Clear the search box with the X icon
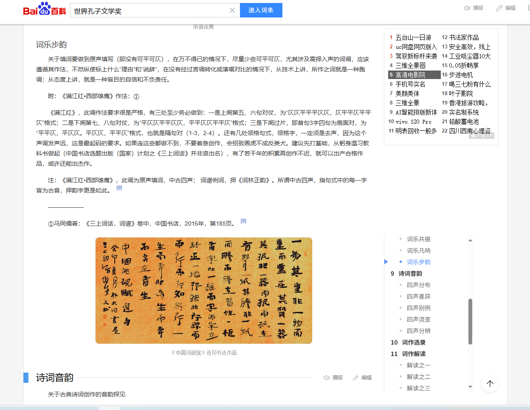Image resolution: width=530 pixels, height=410 pixels. [232, 10]
